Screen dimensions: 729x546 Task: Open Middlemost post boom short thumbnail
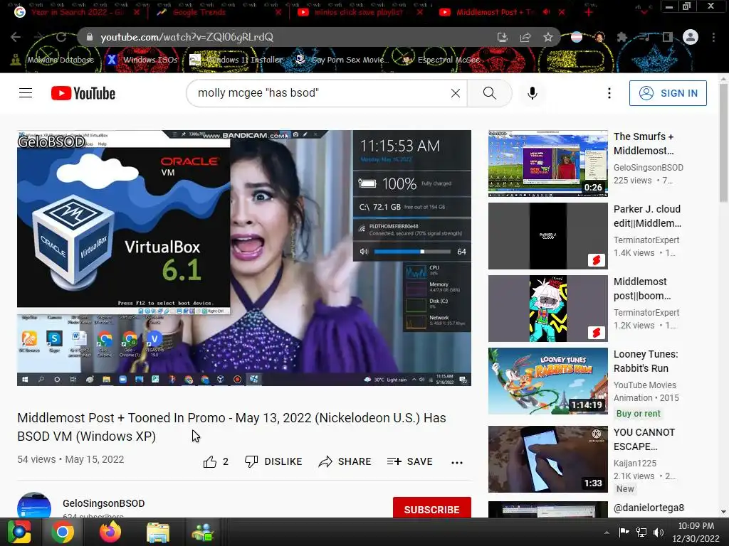point(547,309)
